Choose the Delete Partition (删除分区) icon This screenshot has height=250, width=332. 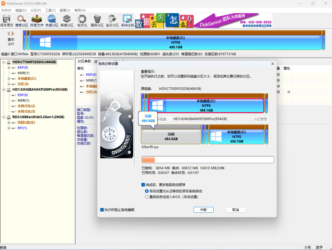click(x=97, y=21)
